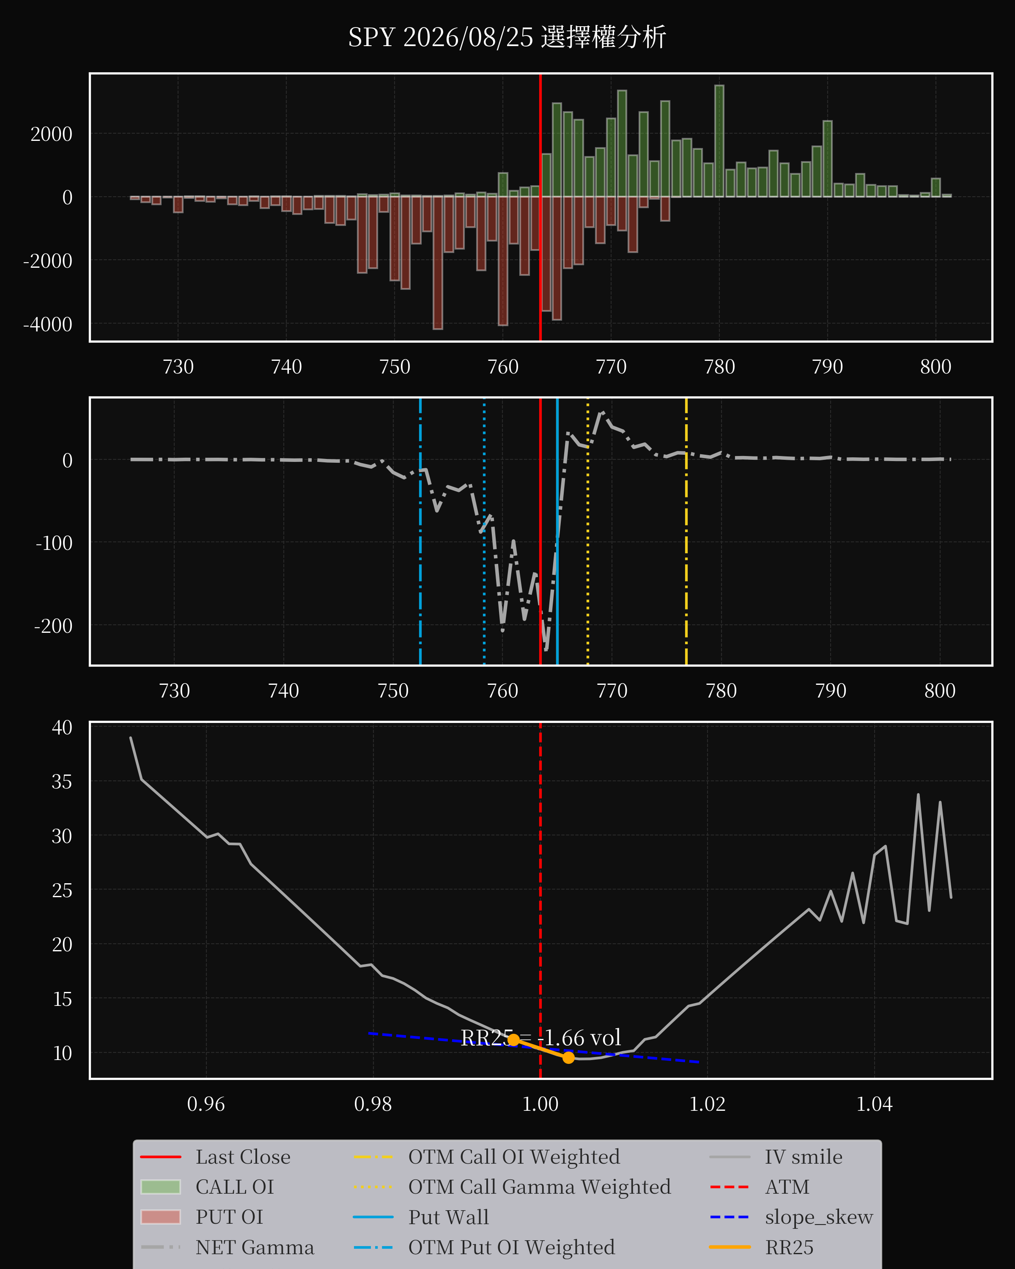
Task: Click the 1.04 x-axis label in IV chart
Action: click(874, 1104)
